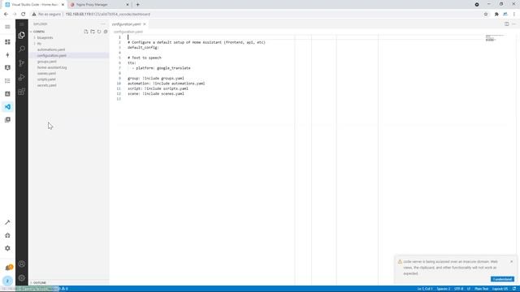Open the Map icon in Home Assistant sidebar
Screen dimensions: 520x292
(x=7, y=67)
